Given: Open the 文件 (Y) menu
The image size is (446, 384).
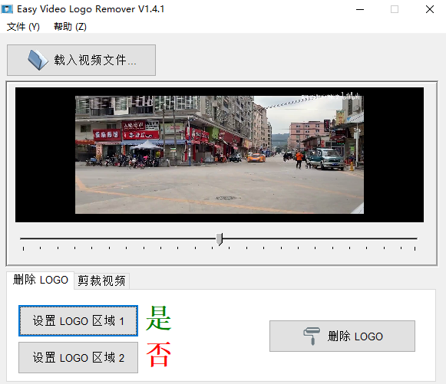Looking at the screenshot, I should click(23, 27).
